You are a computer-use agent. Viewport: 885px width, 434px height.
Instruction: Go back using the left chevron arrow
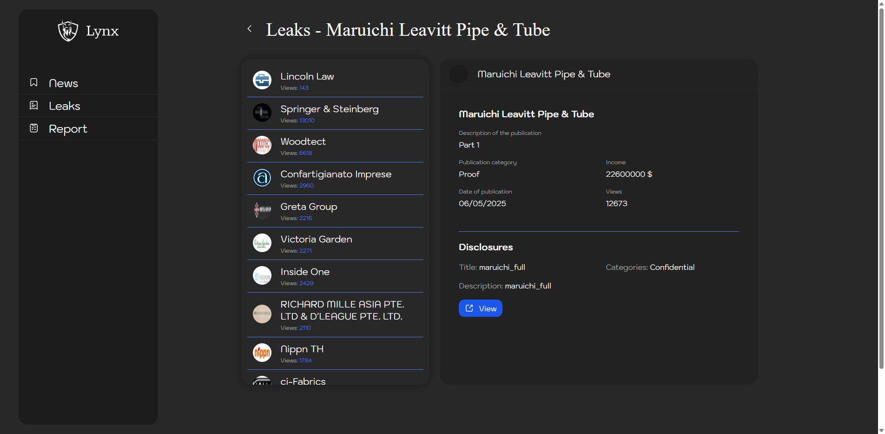(250, 29)
